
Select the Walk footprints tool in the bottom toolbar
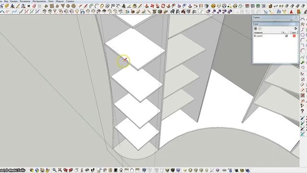(x=93, y=170)
